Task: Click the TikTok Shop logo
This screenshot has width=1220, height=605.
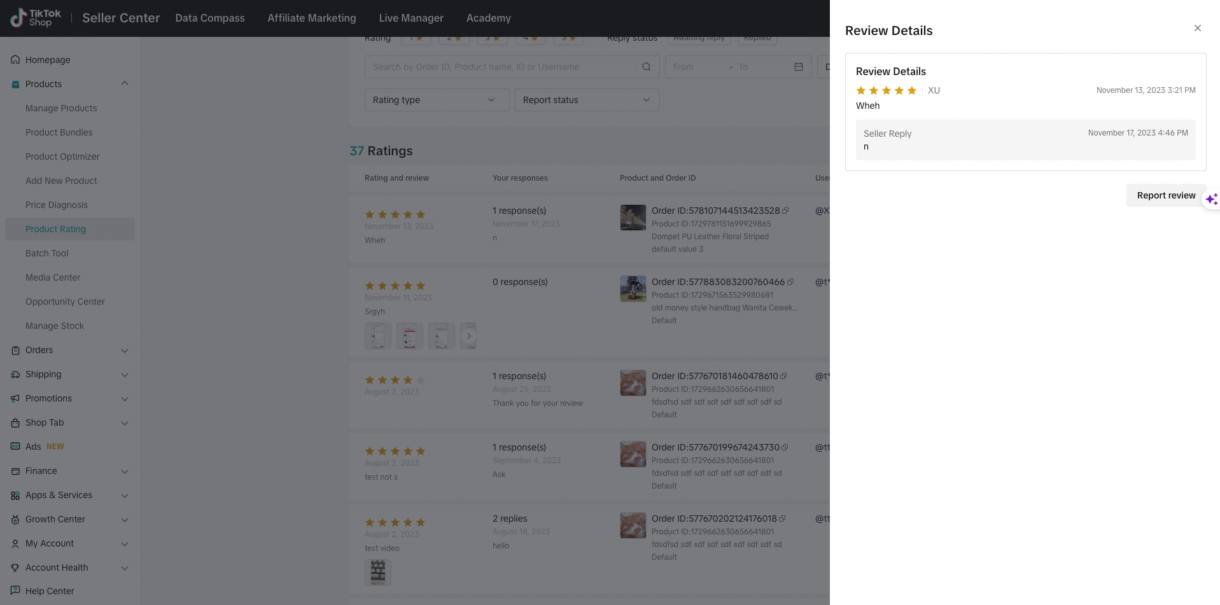Action: (36, 18)
